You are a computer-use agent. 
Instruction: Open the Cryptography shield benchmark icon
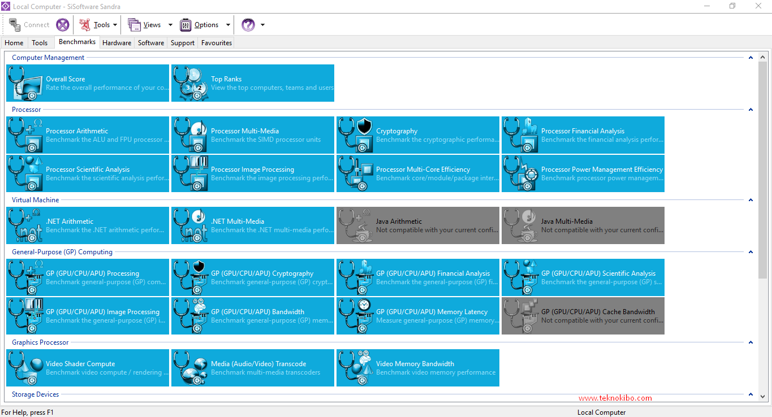click(x=355, y=135)
